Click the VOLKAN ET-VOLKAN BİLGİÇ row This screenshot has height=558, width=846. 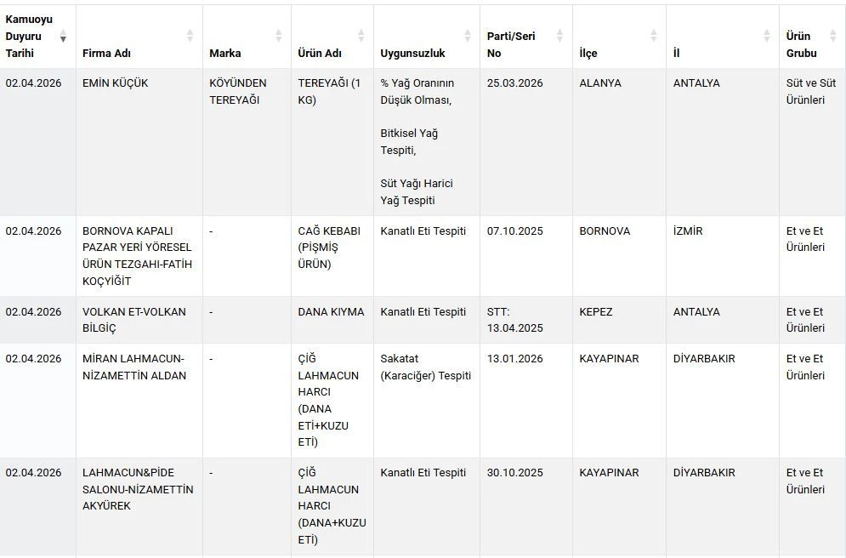(x=133, y=320)
